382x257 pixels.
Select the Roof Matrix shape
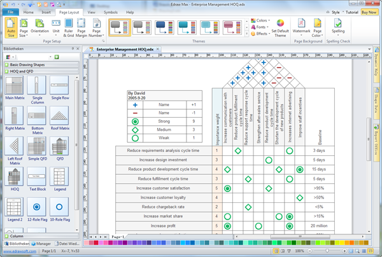(x=60, y=118)
